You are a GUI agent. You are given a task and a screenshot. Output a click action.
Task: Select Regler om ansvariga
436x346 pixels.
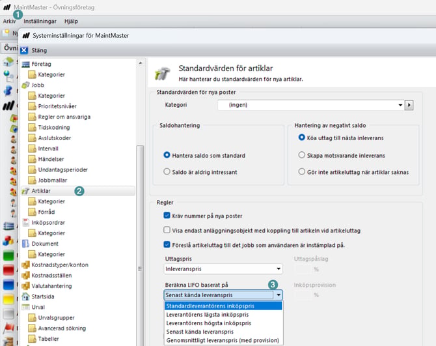point(64,117)
